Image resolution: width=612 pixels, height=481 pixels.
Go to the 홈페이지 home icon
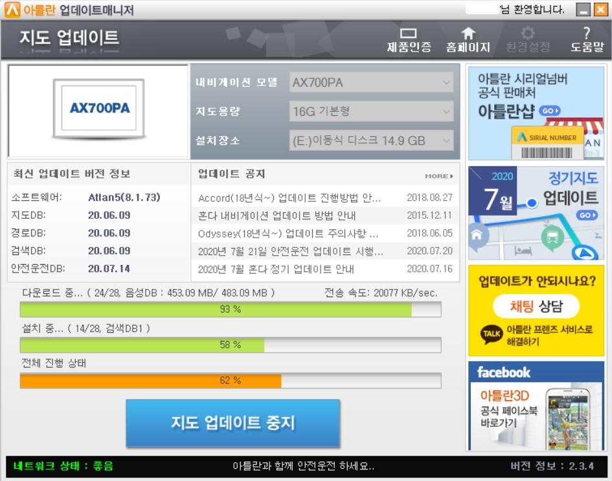point(468,40)
